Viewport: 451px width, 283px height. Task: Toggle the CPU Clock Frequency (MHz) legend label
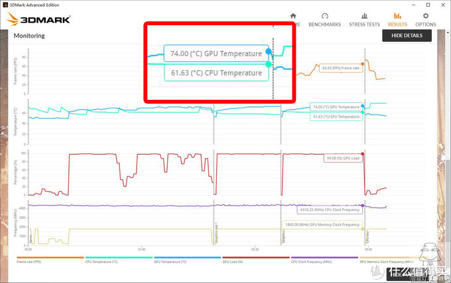point(311,262)
